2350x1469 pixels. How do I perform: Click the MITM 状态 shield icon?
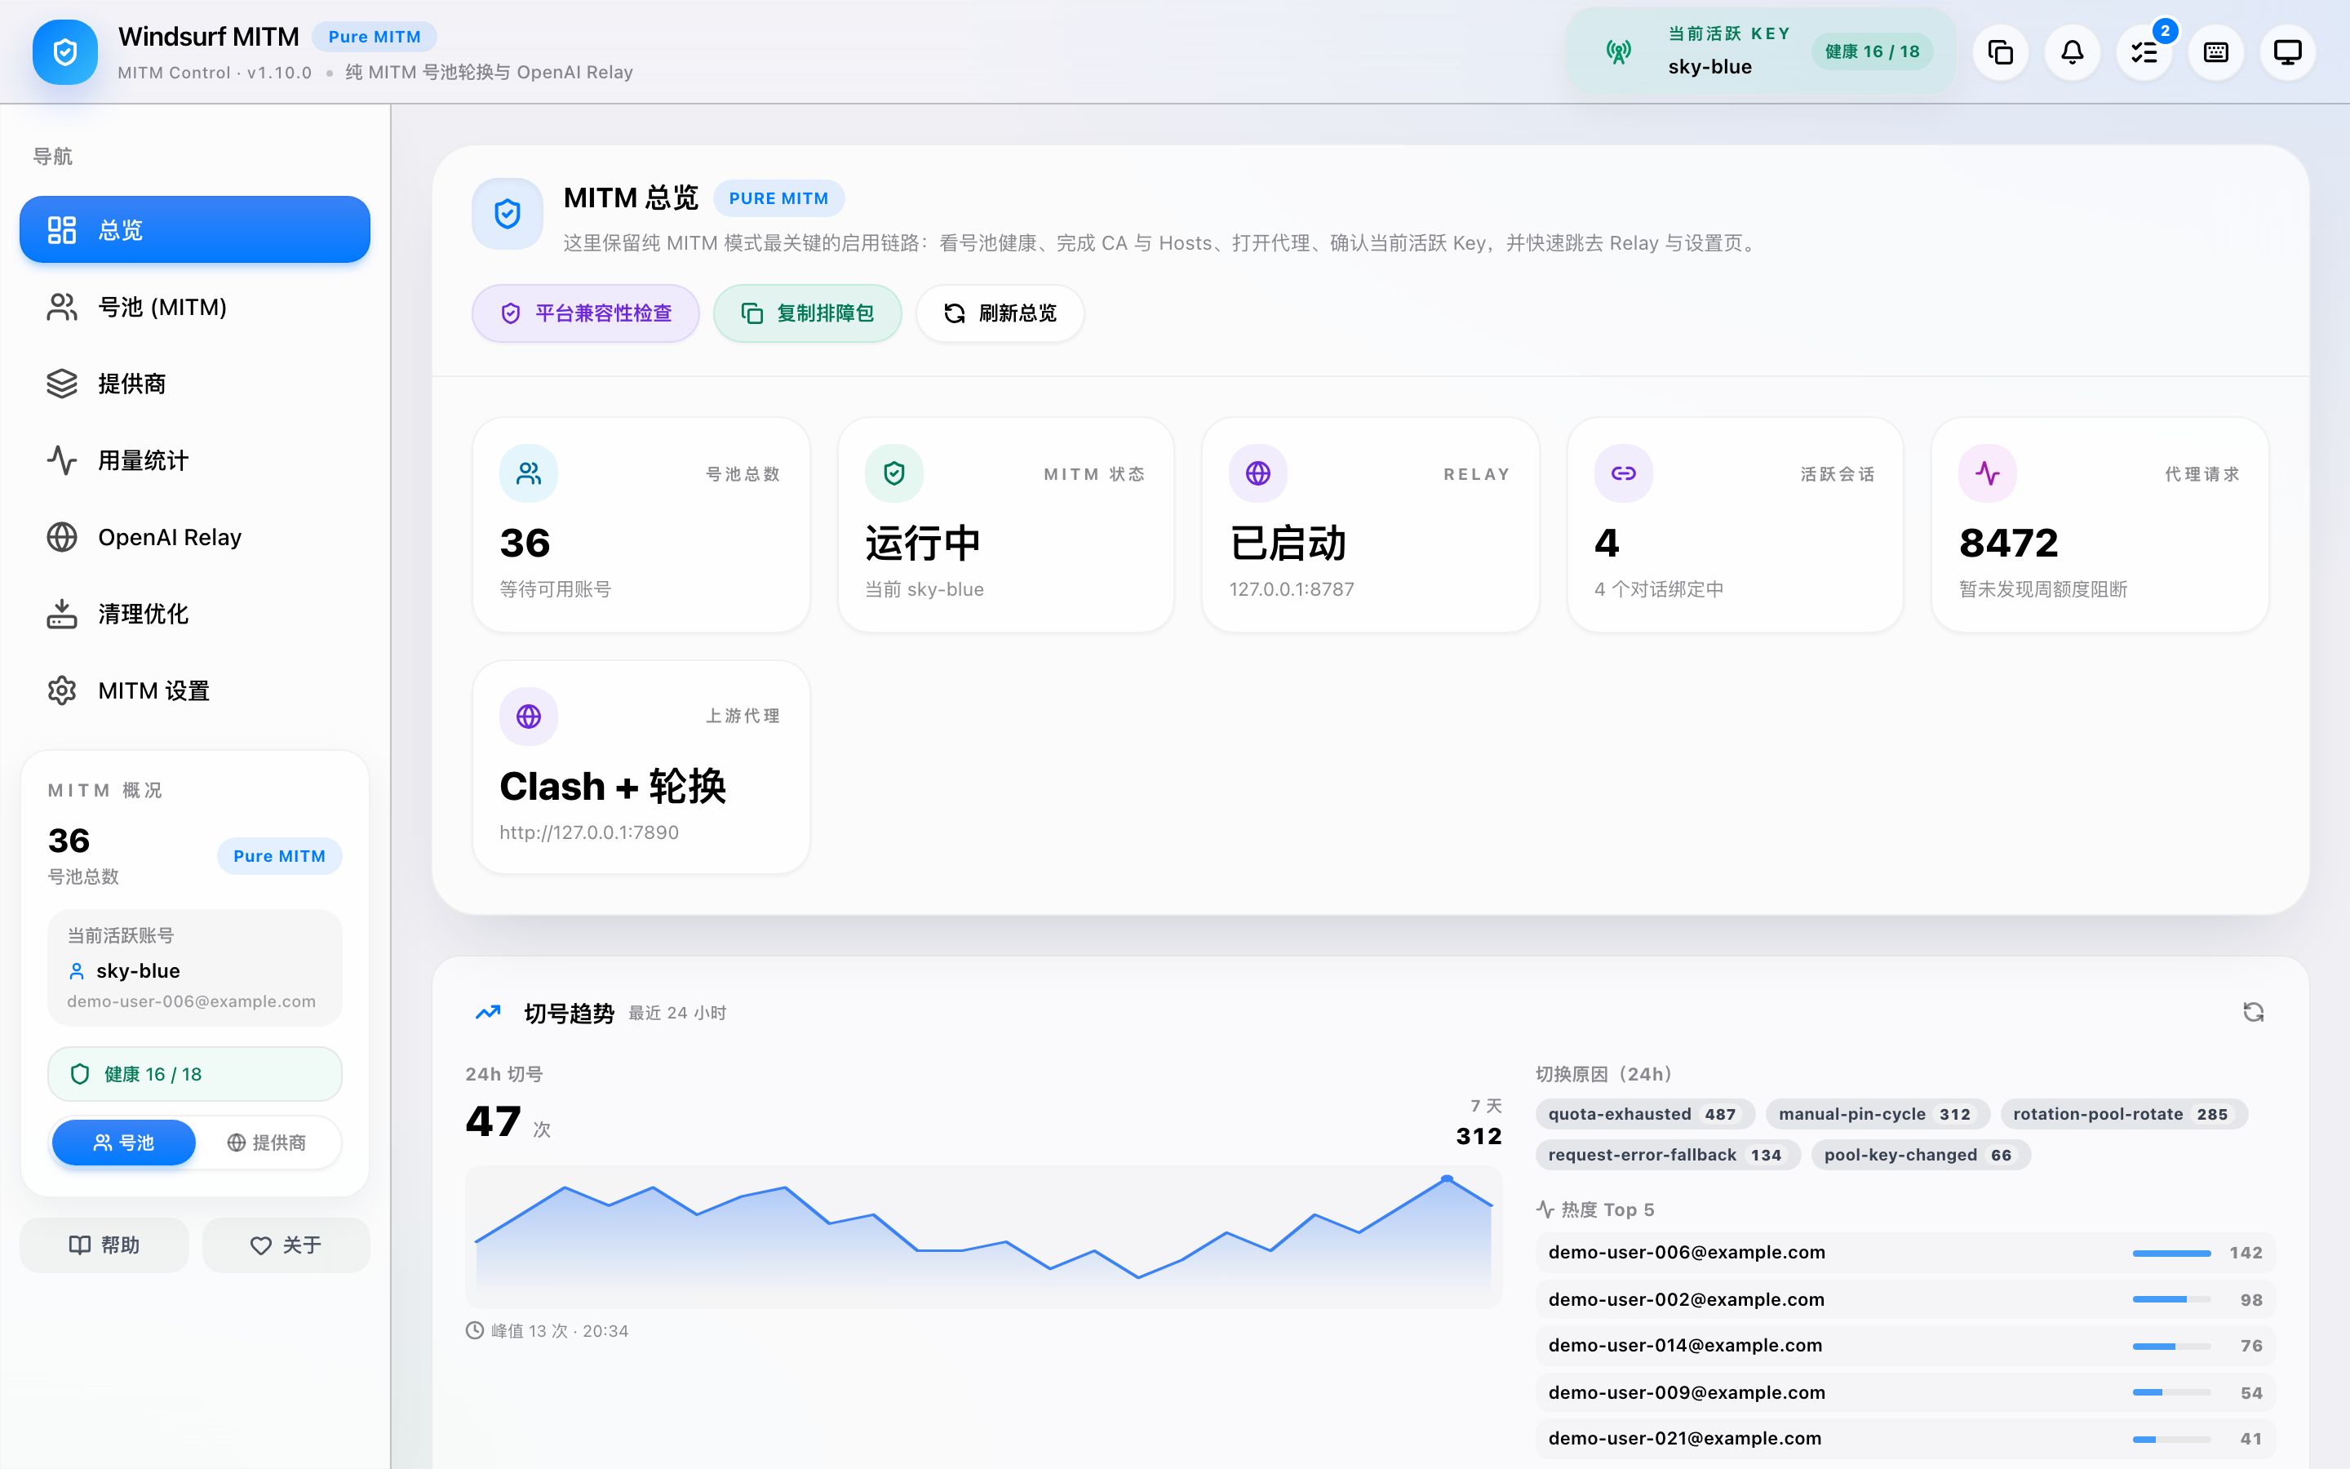(893, 473)
